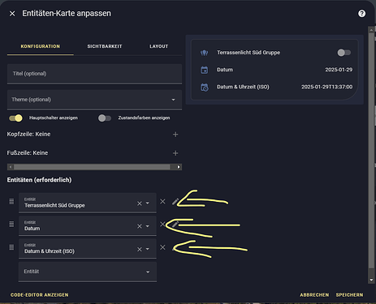Edit the Datum entity with pencil icon
376x304 pixels.
[x=175, y=225]
